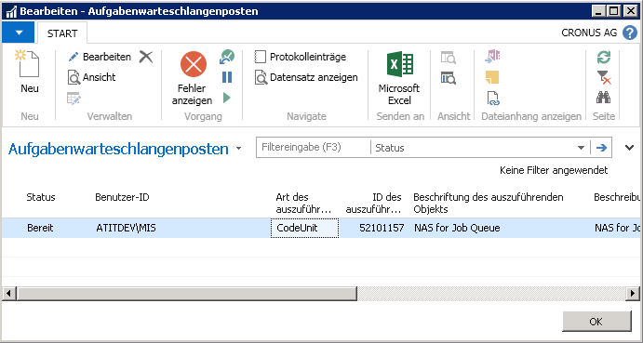Click the document links icon
This screenshot has height=343, width=643.
point(492,99)
